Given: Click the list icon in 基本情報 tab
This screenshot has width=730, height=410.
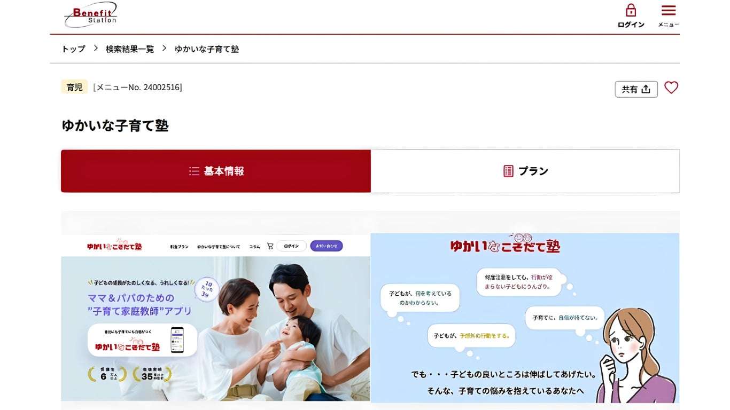Looking at the screenshot, I should (194, 171).
